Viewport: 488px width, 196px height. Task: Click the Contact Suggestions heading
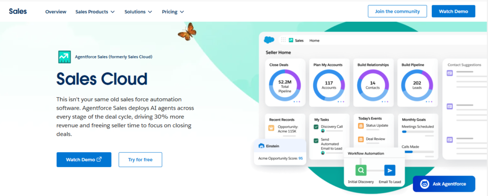pos(465,65)
